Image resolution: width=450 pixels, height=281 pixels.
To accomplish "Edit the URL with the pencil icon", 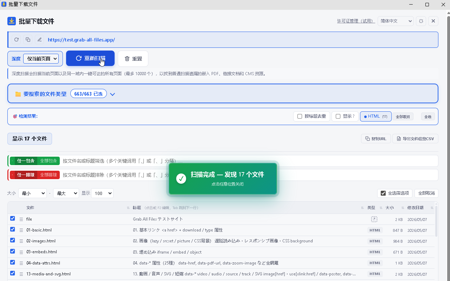I will point(40,40).
